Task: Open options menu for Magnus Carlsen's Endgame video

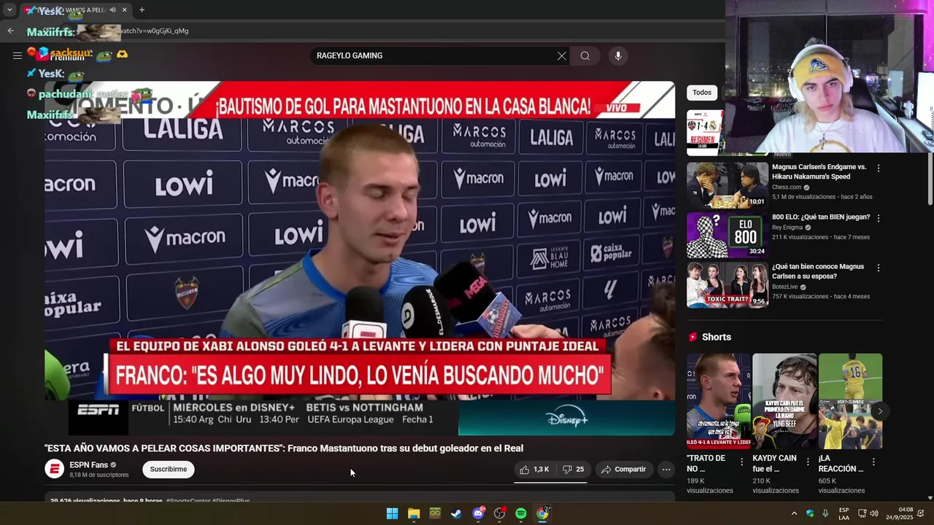Action: (879, 168)
